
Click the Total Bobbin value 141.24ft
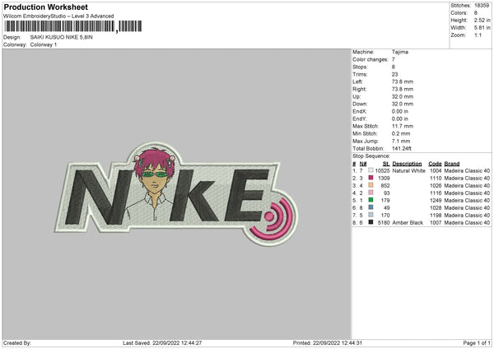[402, 149]
